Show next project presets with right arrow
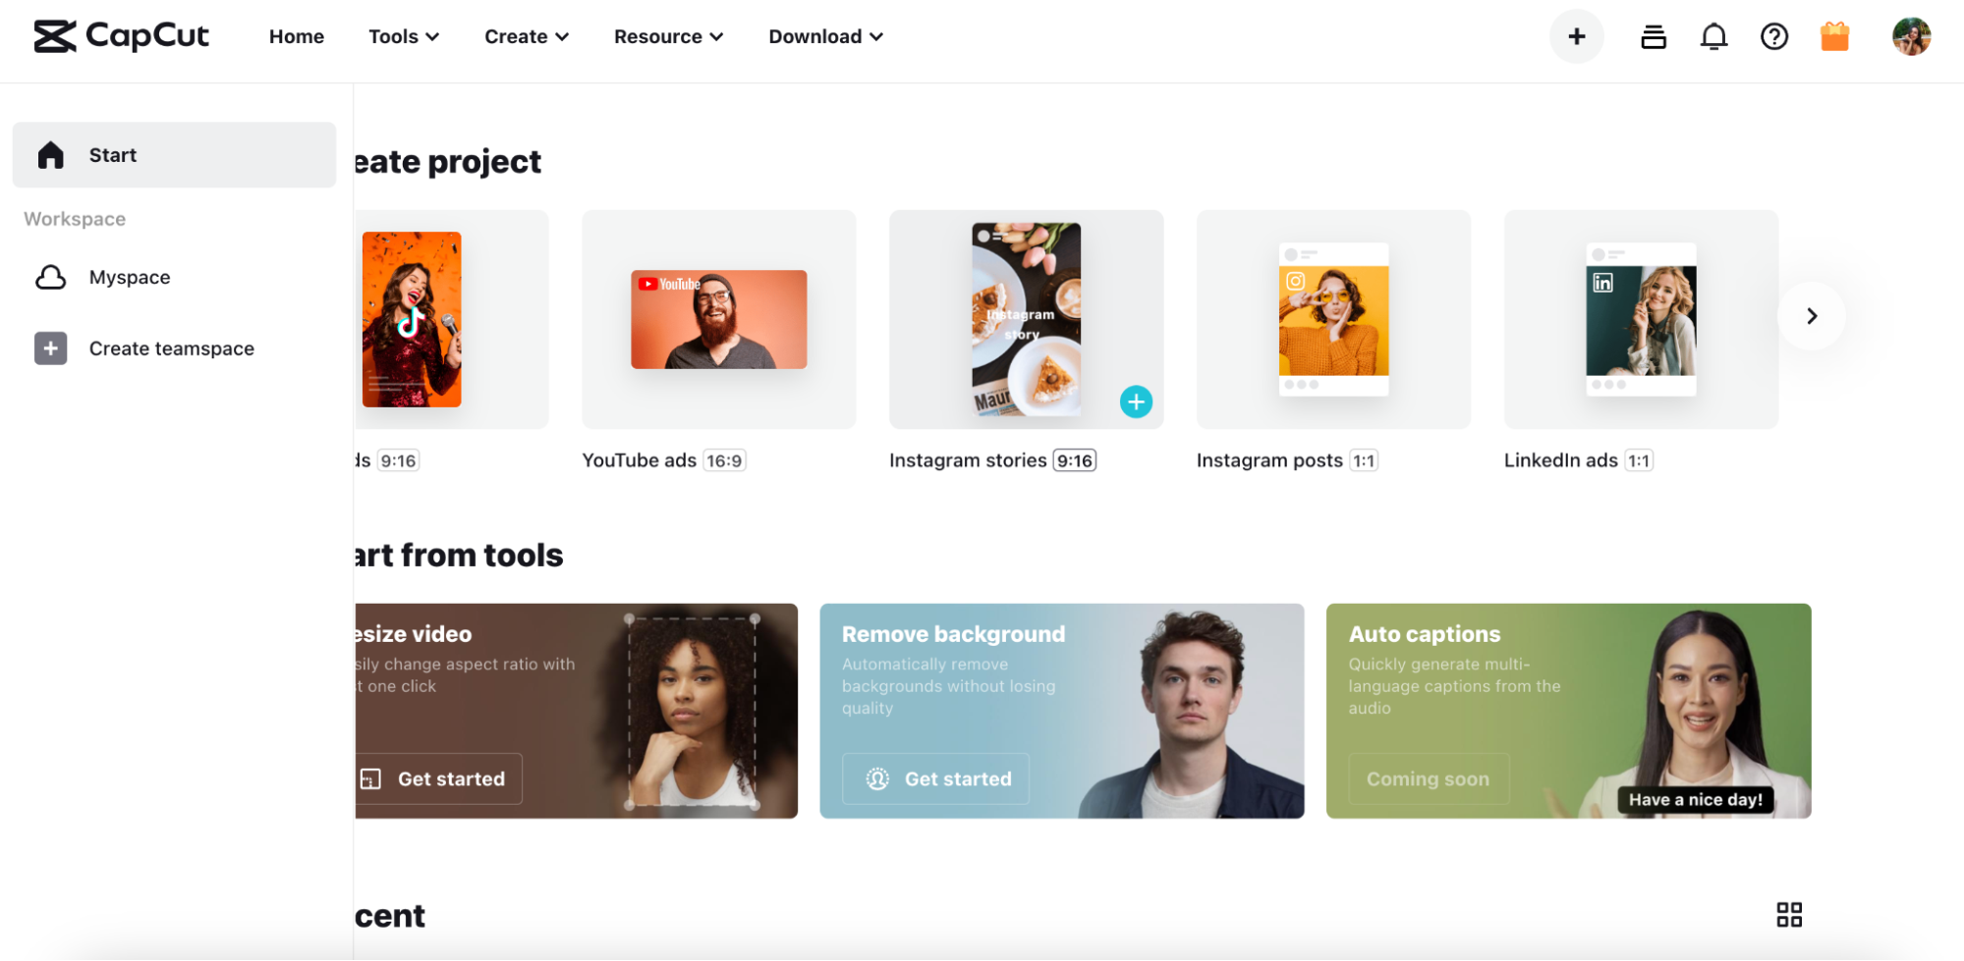Image resolution: width=1964 pixels, height=961 pixels. click(x=1812, y=316)
